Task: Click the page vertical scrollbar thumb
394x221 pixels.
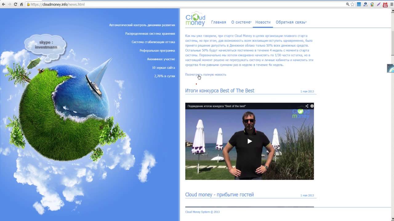Action: click(x=392, y=43)
